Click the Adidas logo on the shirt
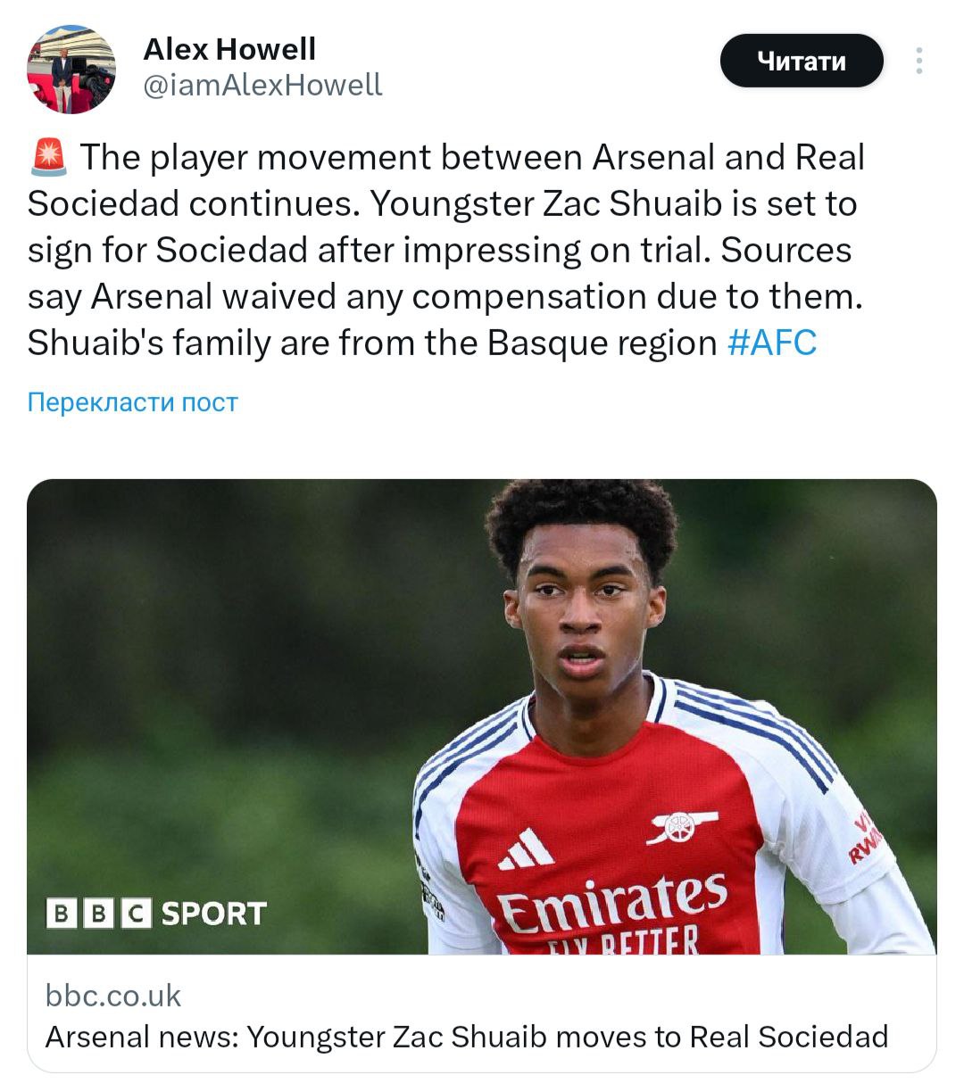This screenshot has height=1092, width=964. click(526, 848)
